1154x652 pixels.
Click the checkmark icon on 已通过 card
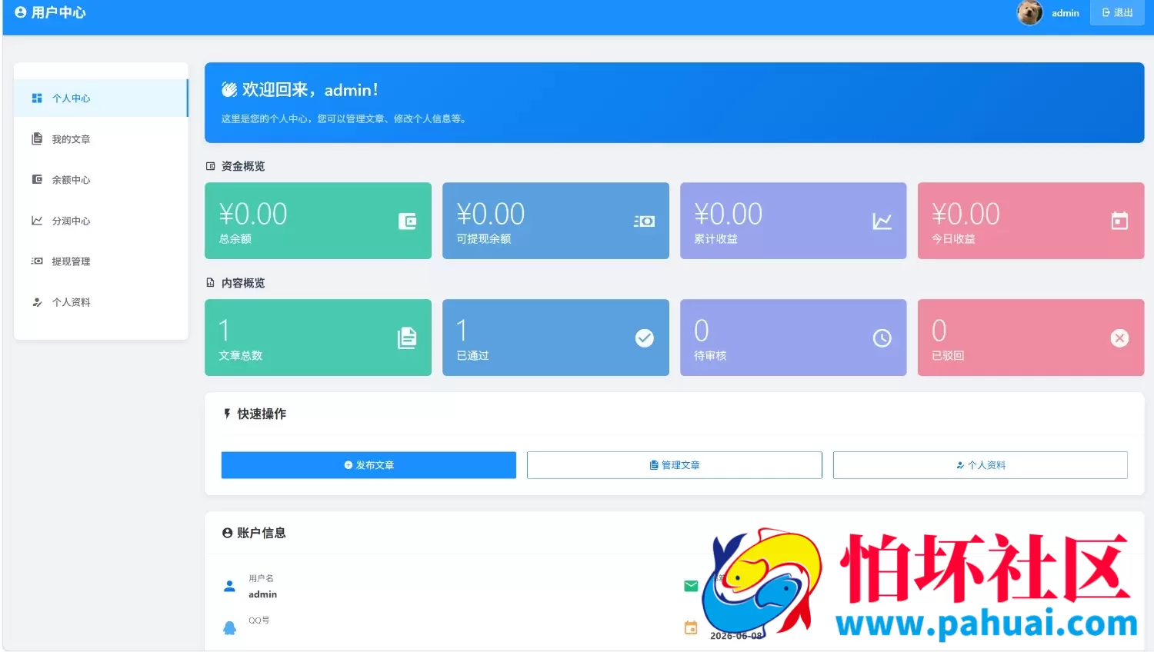point(644,338)
